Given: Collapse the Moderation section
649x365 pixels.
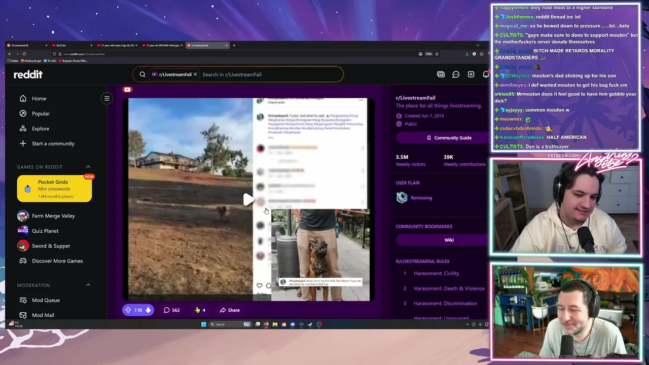Looking at the screenshot, I should (88, 285).
